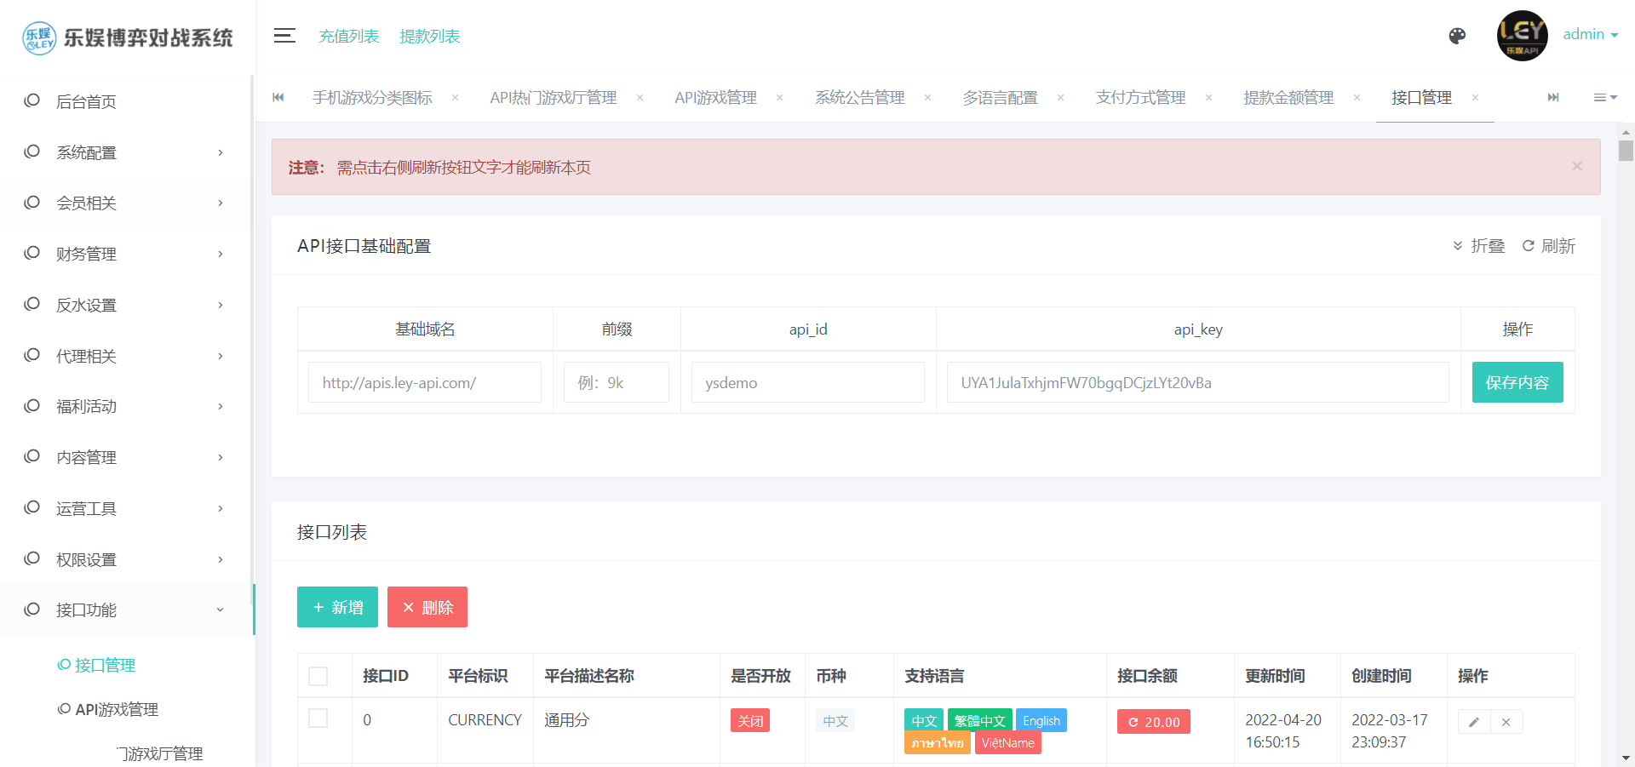Click into the api_key input field
The width and height of the screenshot is (1635, 767).
[x=1197, y=382]
